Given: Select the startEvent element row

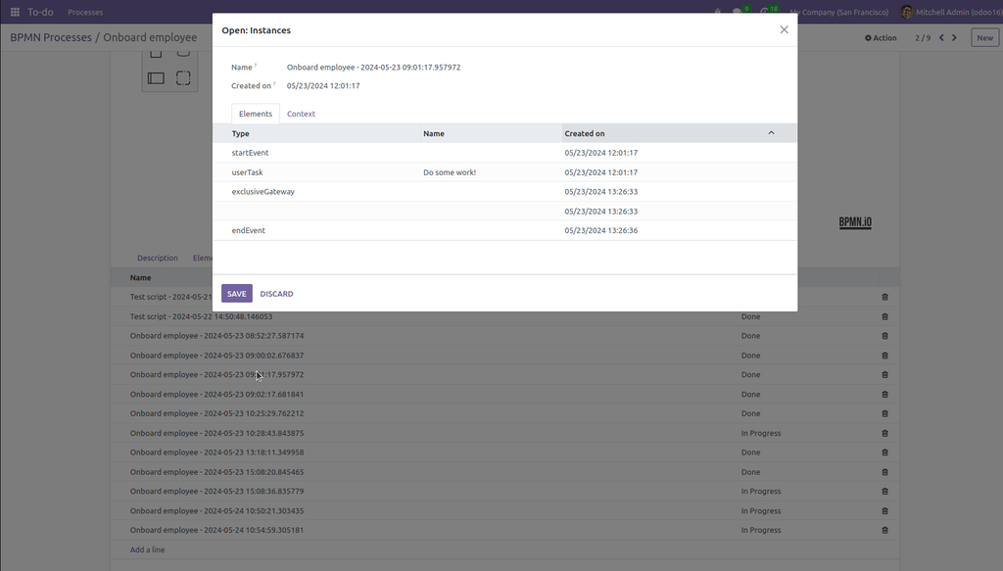Looking at the screenshot, I should (504, 153).
